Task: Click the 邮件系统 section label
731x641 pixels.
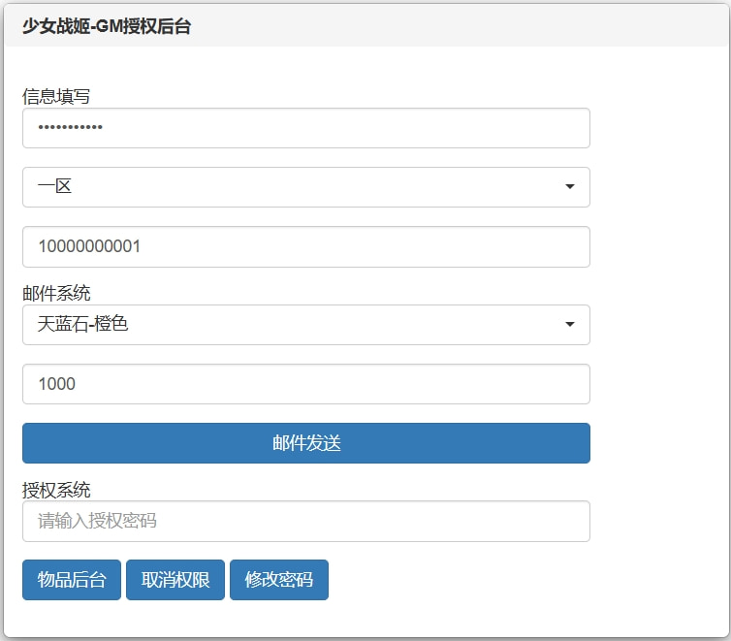Action: click(x=56, y=293)
